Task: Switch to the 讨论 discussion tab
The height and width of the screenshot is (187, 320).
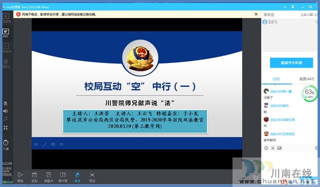Action: [x=276, y=79]
